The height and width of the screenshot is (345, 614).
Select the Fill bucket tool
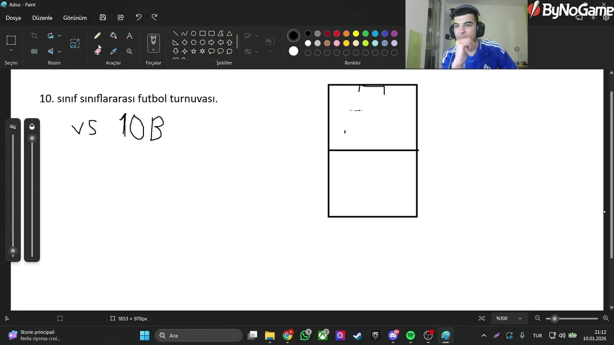(113, 35)
